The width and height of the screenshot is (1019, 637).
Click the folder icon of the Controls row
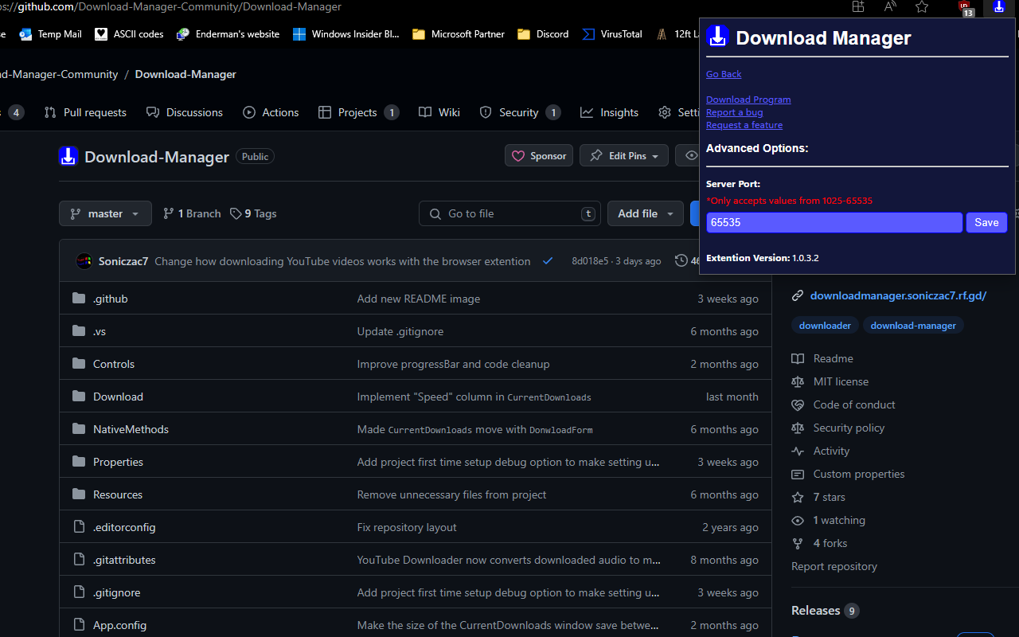coord(79,364)
